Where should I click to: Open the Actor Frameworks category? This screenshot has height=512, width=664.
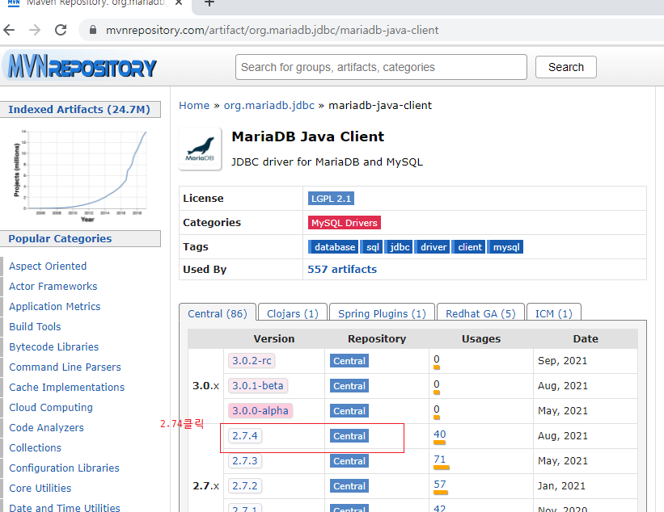(53, 286)
